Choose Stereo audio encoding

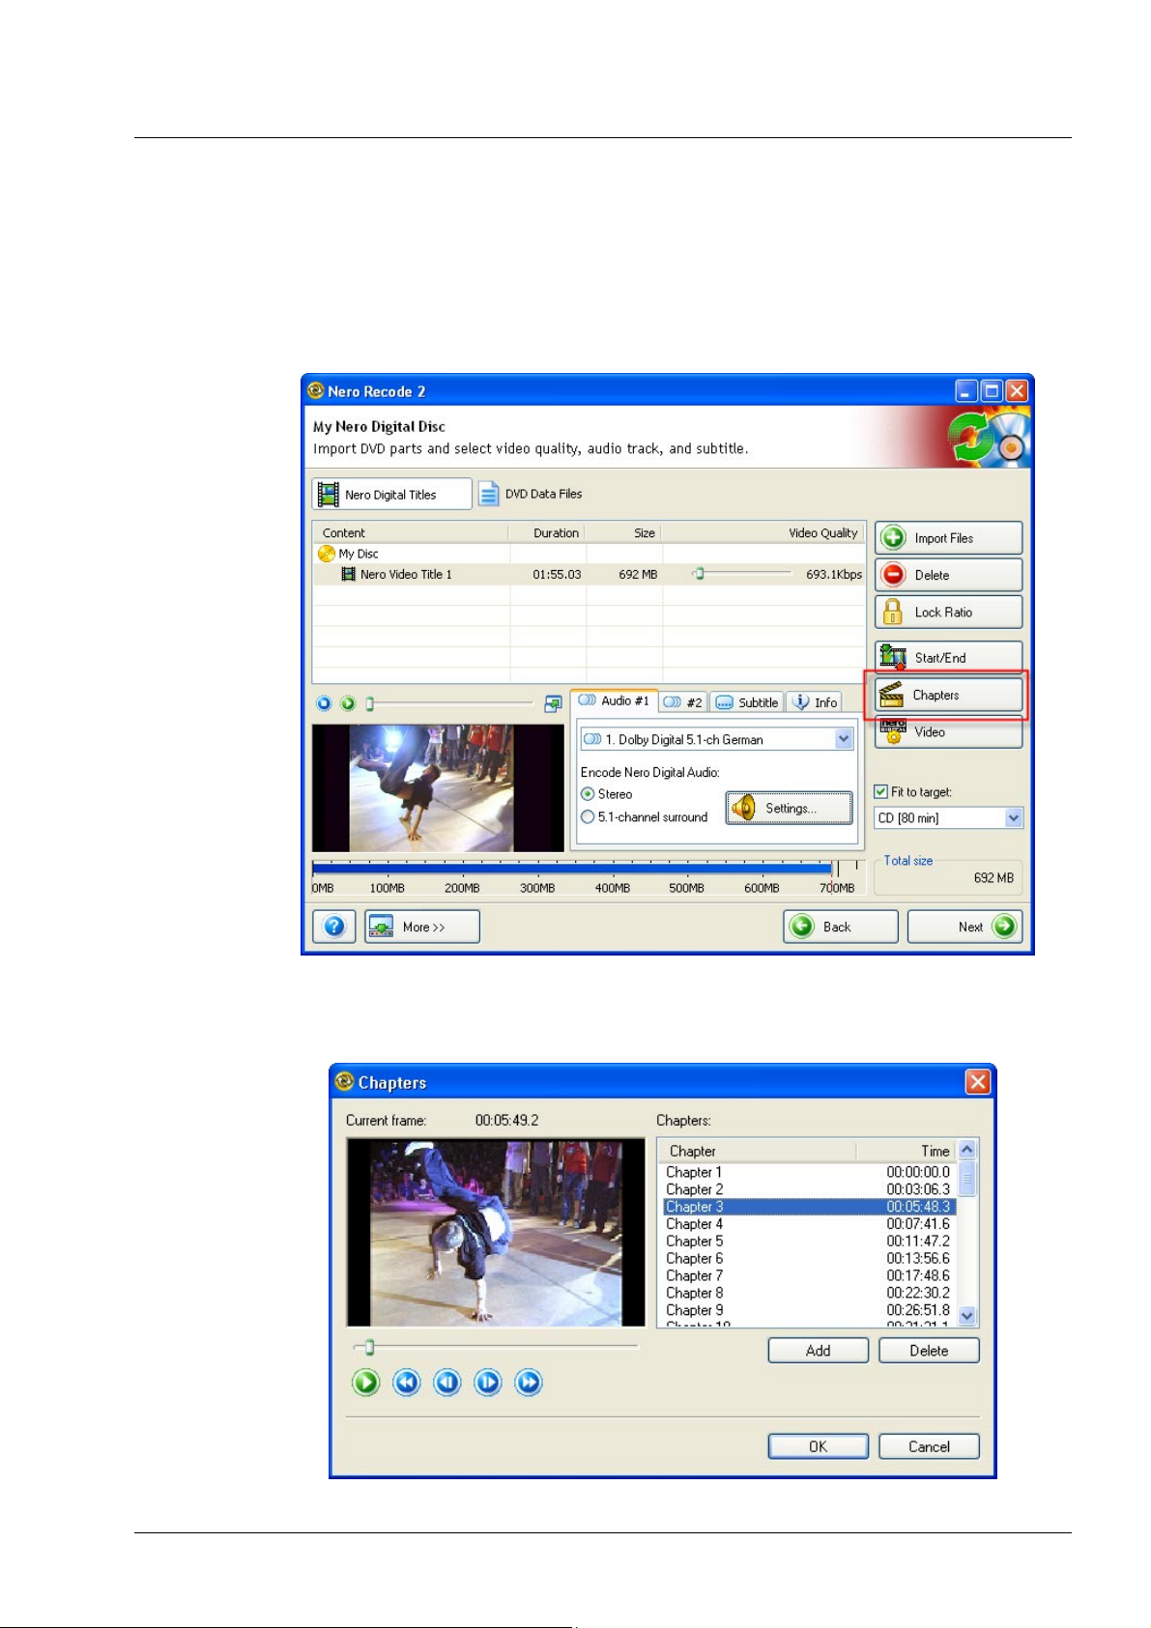tap(607, 794)
